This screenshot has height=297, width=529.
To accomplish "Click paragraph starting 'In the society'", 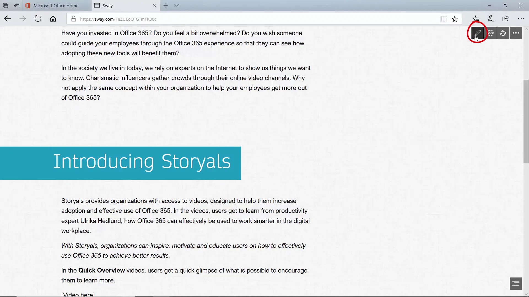I will tap(186, 83).
